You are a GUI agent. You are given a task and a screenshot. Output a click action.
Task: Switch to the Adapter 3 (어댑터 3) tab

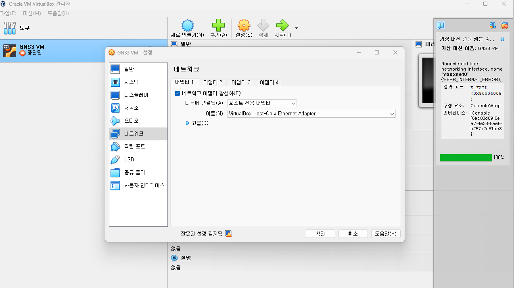pos(241,82)
